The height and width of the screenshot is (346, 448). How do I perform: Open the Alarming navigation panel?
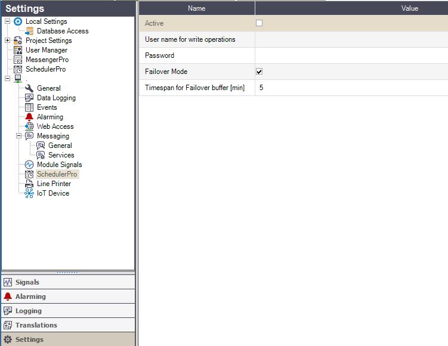pyautogui.click(x=68, y=296)
